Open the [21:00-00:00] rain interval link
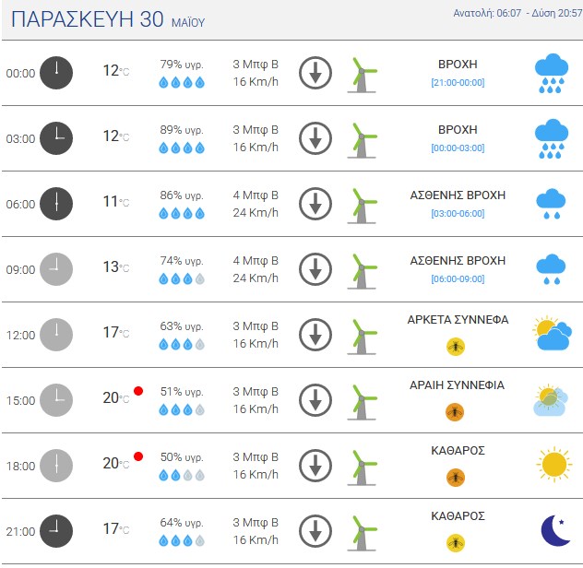 [x=458, y=82]
